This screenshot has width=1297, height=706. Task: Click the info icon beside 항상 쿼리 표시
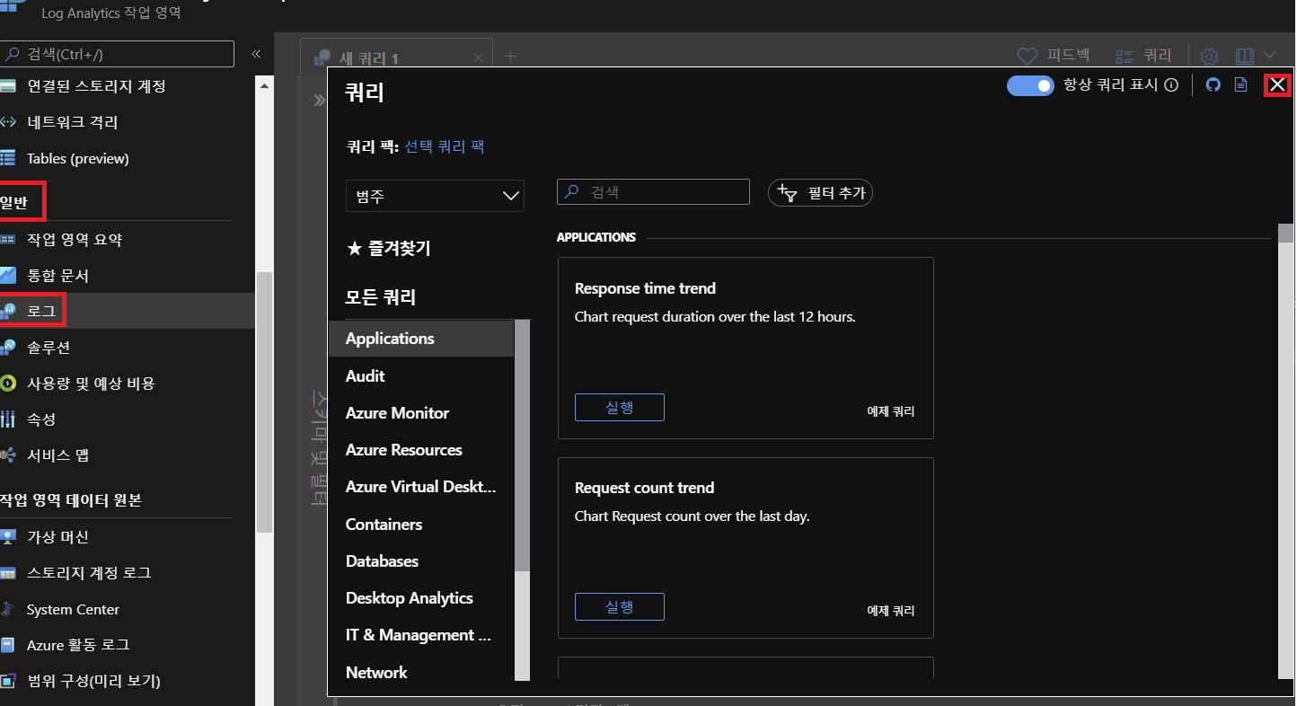tap(1171, 85)
